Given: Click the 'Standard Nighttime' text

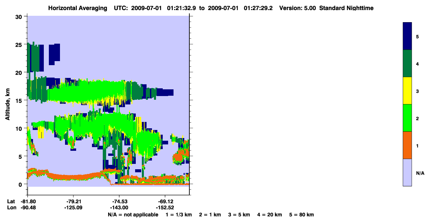Looking at the screenshot, I should click(x=346, y=8).
